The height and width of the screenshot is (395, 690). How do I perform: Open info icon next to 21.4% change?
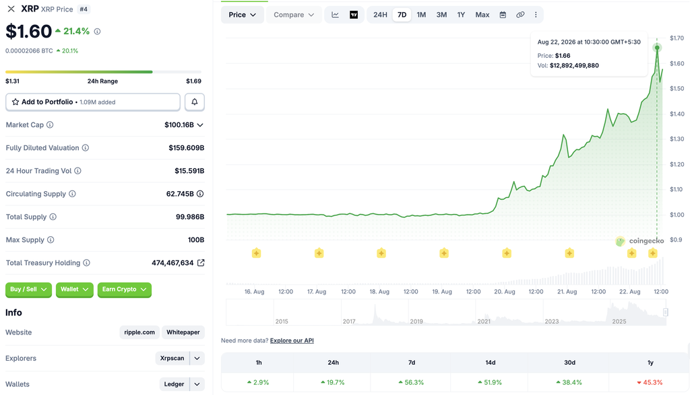(x=97, y=31)
